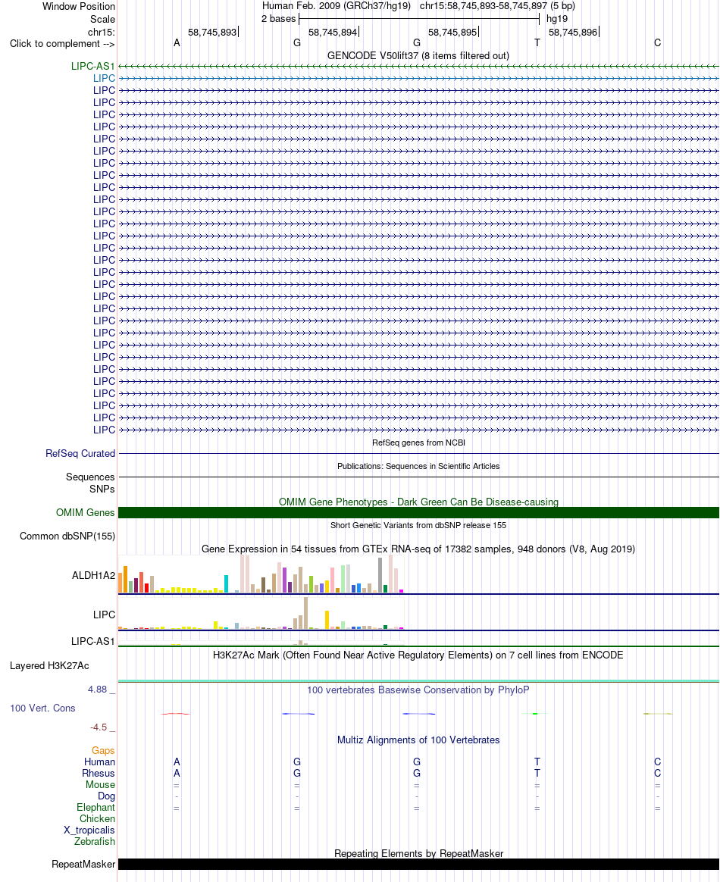Open '100 vertebrates Basewise Conservation by PhyloP' title
The height and width of the screenshot is (882, 720).
(418, 690)
